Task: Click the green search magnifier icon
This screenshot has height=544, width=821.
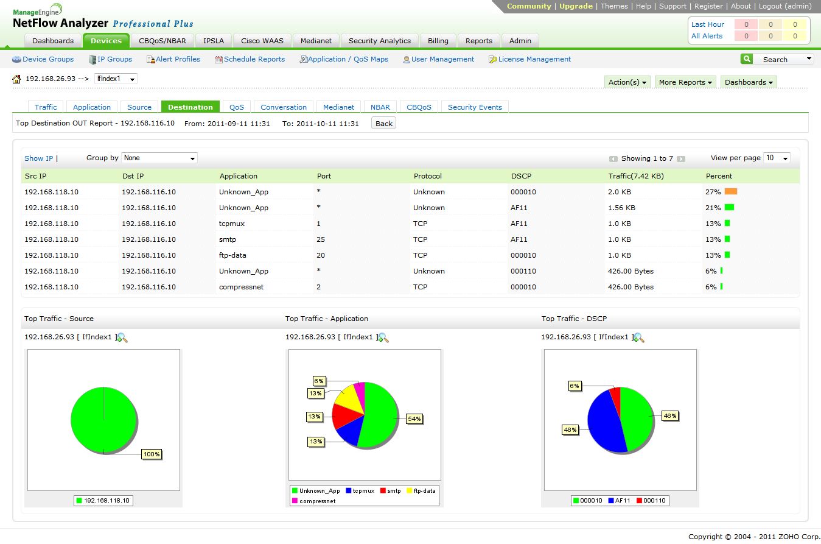Action: pos(746,59)
